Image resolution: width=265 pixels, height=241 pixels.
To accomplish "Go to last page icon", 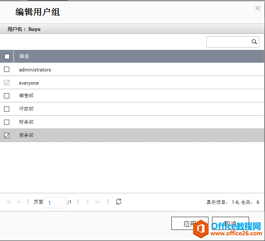I will tap(98, 202).
